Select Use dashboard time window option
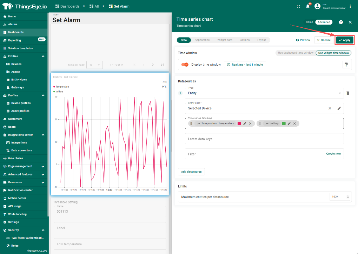Viewport: 358px width, 254px height. (x=295, y=53)
